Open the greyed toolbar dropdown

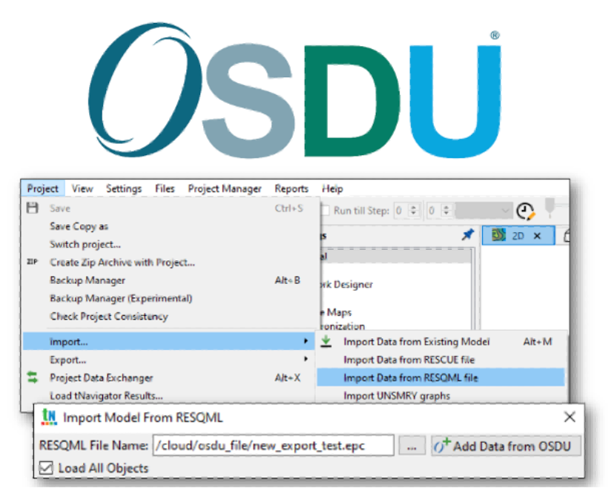[483, 211]
